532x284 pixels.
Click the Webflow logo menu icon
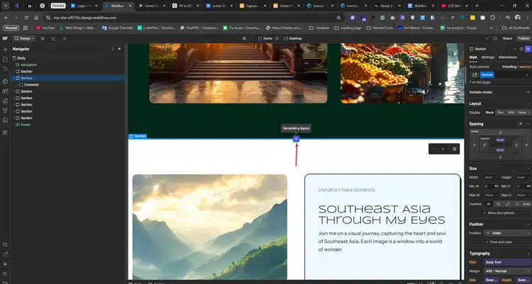click(x=5, y=38)
